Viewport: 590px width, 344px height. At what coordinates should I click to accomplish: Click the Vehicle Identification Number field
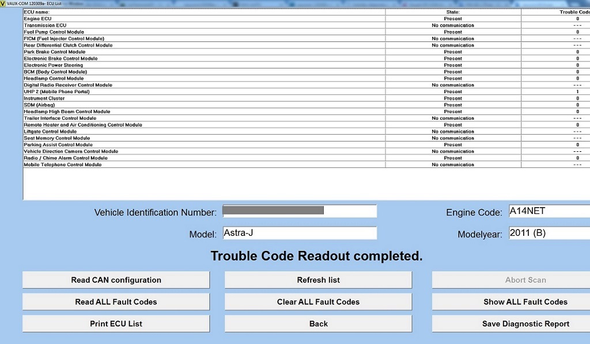(299, 211)
